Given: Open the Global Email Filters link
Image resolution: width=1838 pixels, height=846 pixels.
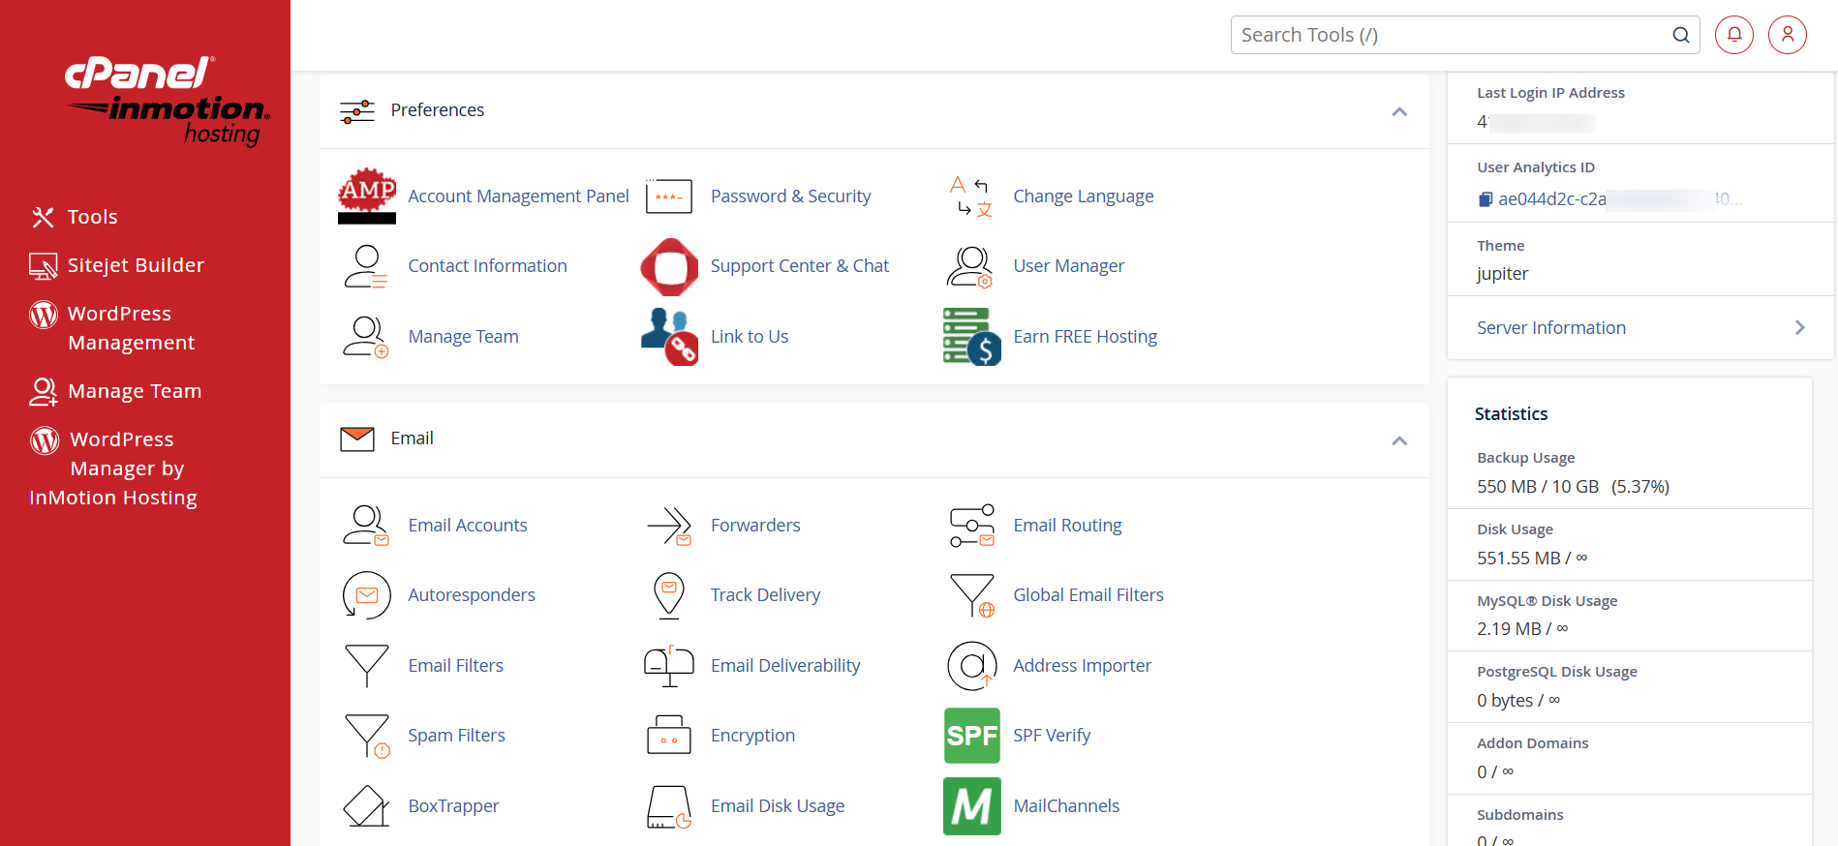Looking at the screenshot, I should (x=1088, y=595).
